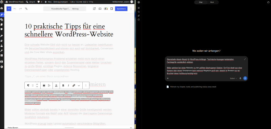The image size is (271, 129).
Task: Open block options three-dot menu
Action: click(x=86, y=85)
